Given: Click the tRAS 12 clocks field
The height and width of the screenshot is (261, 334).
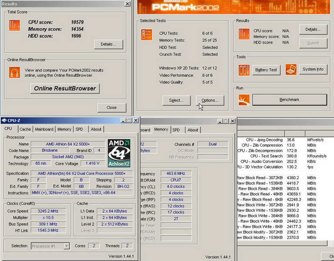Looking at the screenshot, I should (176, 206).
